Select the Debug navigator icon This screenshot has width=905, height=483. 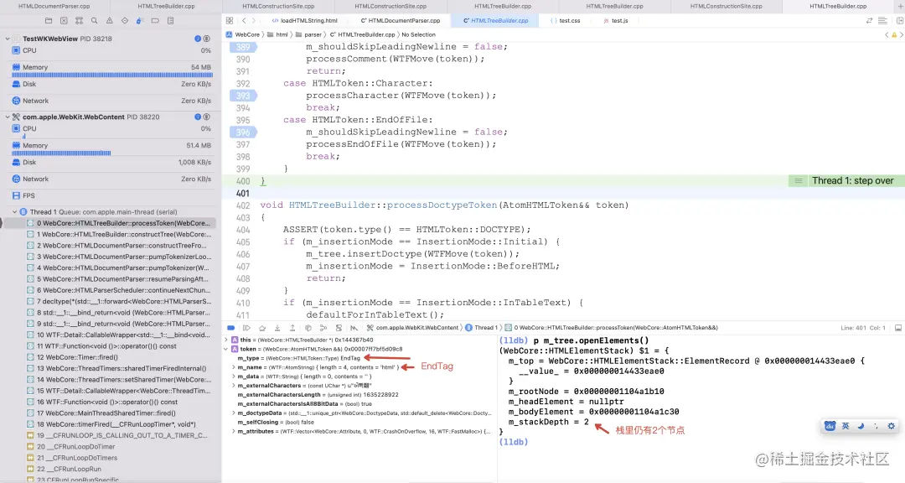(140, 20)
